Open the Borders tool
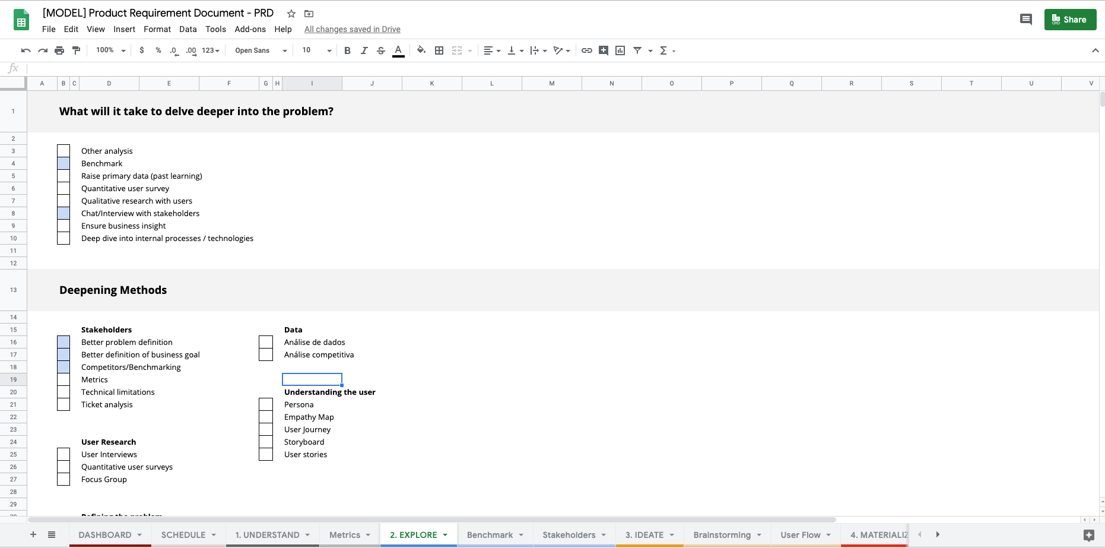The height and width of the screenshot is (548, 1105). pyautogui.click(x=439, y=50)
